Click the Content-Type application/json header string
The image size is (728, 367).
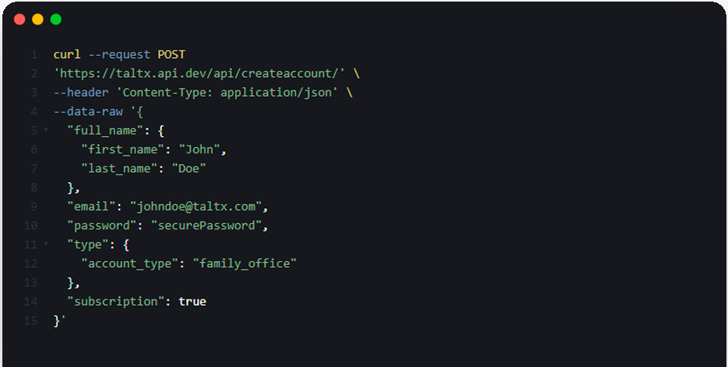click(x=227, y=92)
